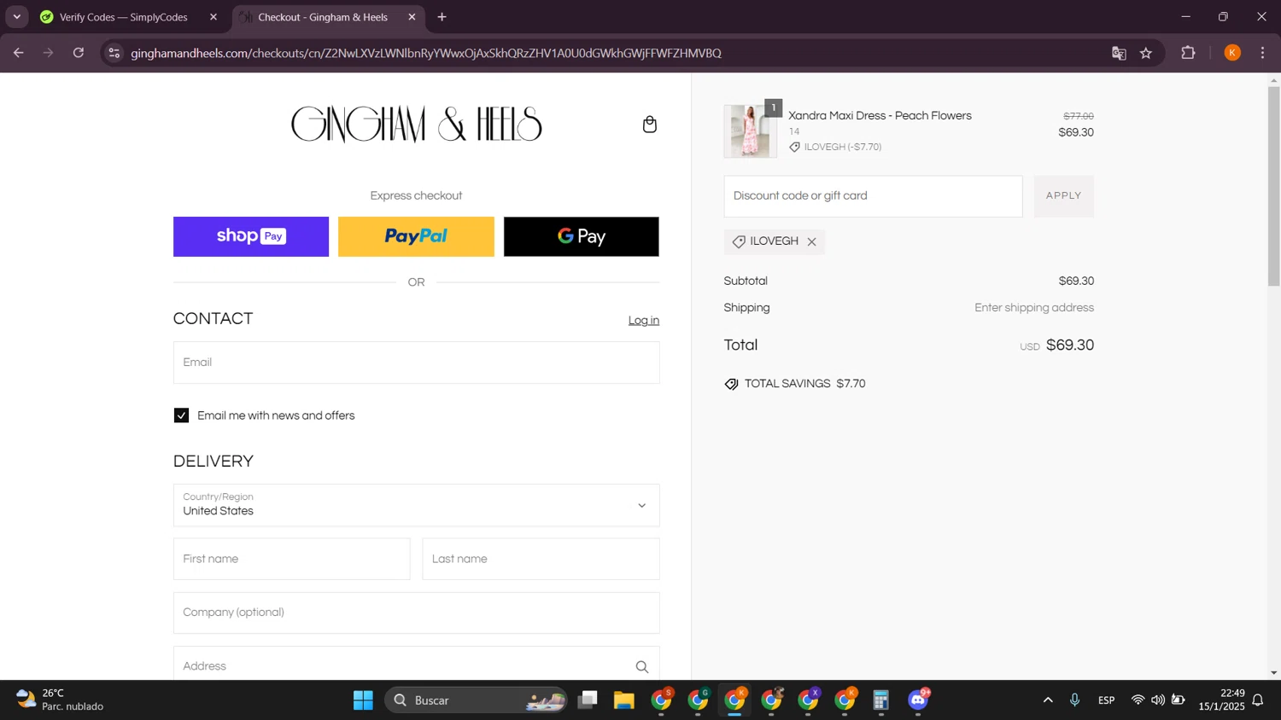Open the notifications bell icon
Image resolution: width=1281 pixels, height=720 pixels.
[1258, 700]
